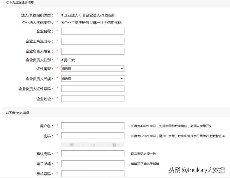
Task: Click the username length hint text
Action: click(171, 126)
